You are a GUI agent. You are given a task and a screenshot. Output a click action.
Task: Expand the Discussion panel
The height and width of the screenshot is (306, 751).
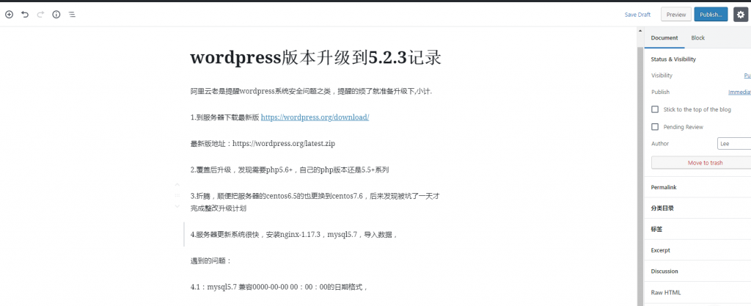tap(664, 271)
